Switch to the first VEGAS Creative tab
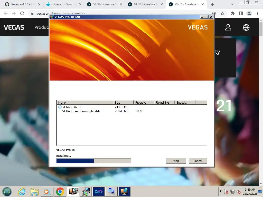Viewport: 263px width, 197px height. pyautogui.click(x=105, y=4)
